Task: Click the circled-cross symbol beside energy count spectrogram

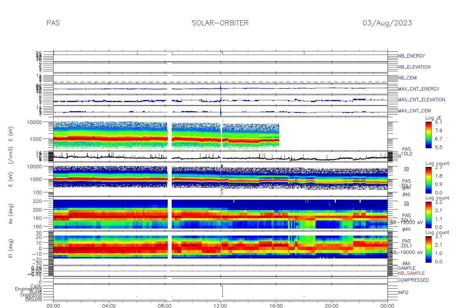Action: [407, 169]
